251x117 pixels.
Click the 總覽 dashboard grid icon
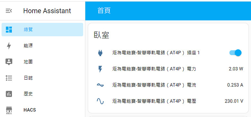pyautogui.click(x=9, y=29)
